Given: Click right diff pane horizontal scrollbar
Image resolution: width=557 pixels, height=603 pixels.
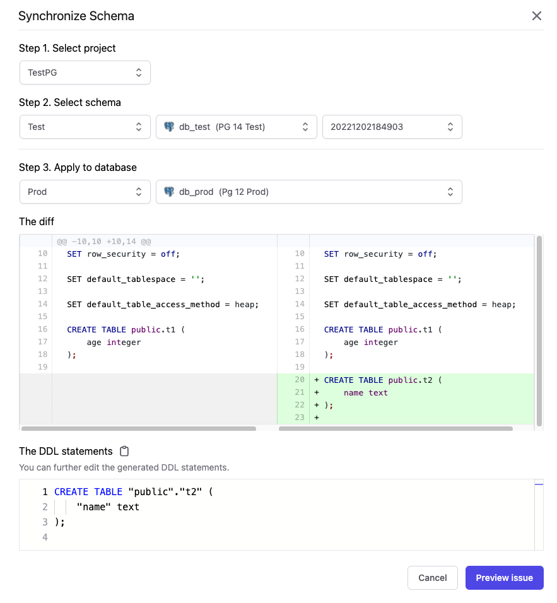Looking at the screenshot, I should [x=396, y=428].
